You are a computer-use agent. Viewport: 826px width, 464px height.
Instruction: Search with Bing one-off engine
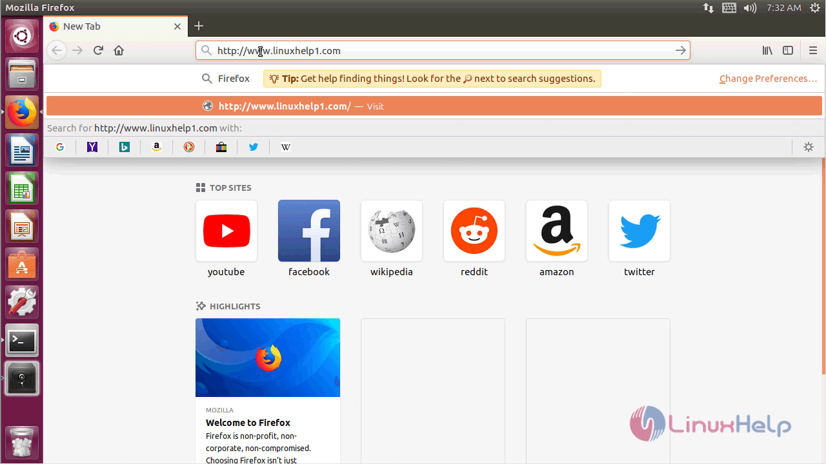click(125, 147)
